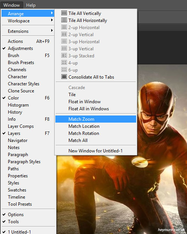The image size is (187, 234).
Task: Click the 6-up layout icon
Action: point(64,70)
